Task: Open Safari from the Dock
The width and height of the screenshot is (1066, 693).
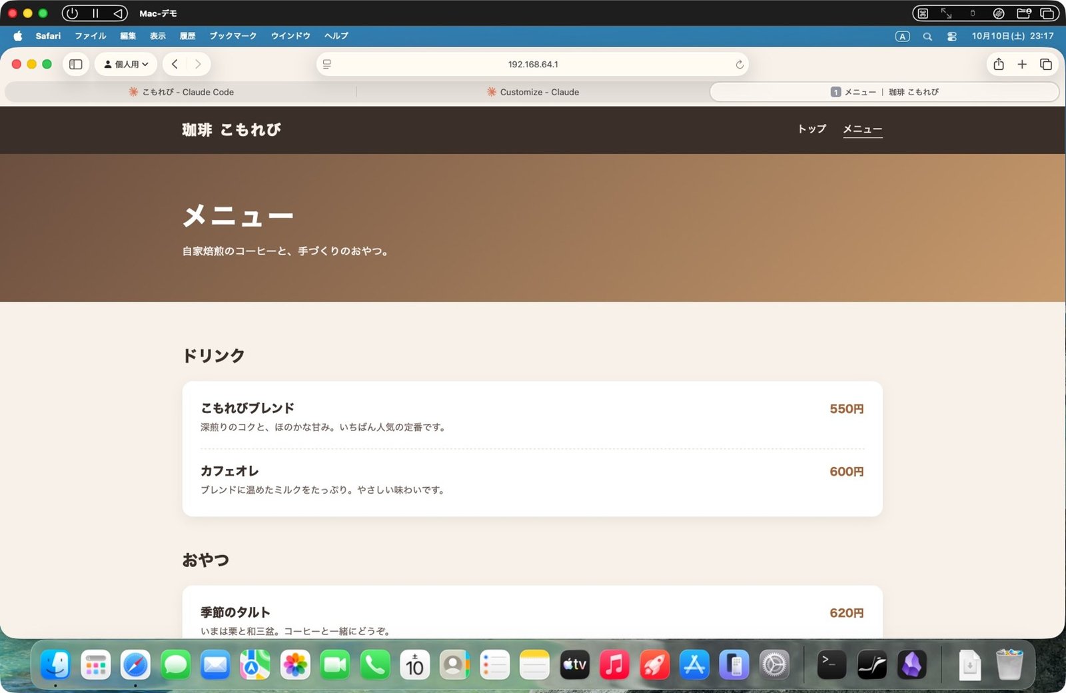Action: pyautogui.click(x=135, y=664)
